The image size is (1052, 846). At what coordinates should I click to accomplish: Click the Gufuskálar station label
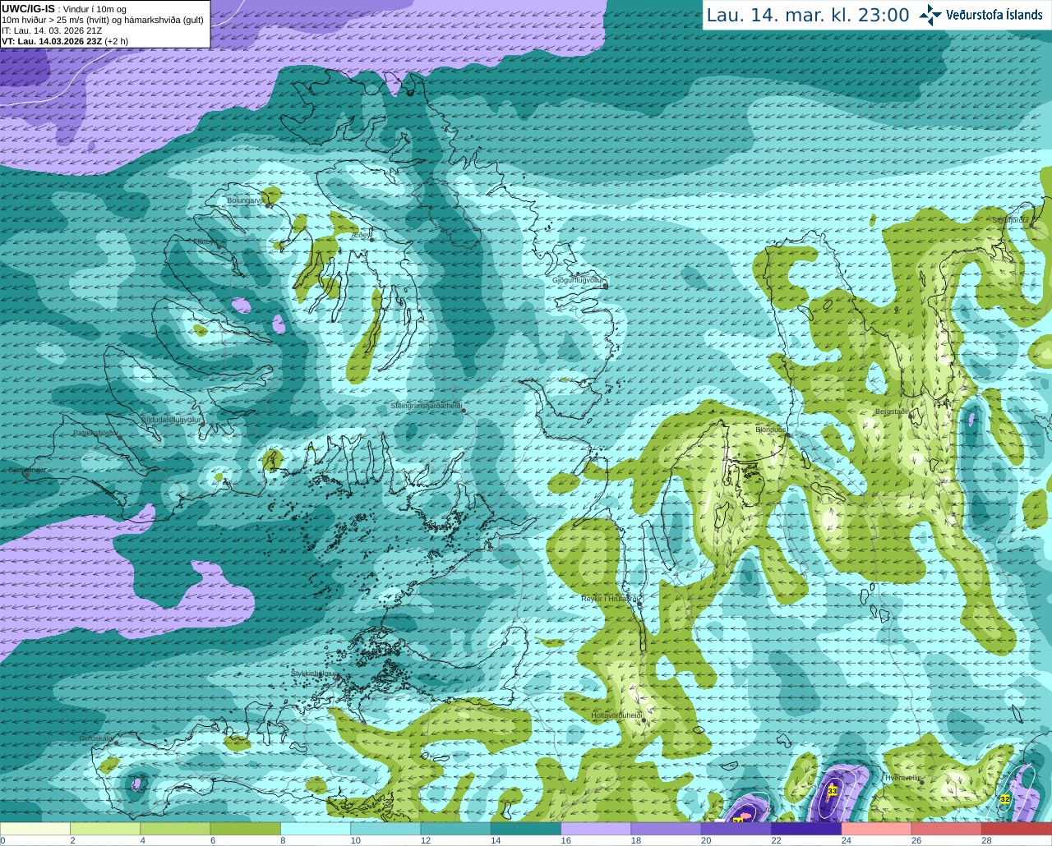tap(95, 738)
